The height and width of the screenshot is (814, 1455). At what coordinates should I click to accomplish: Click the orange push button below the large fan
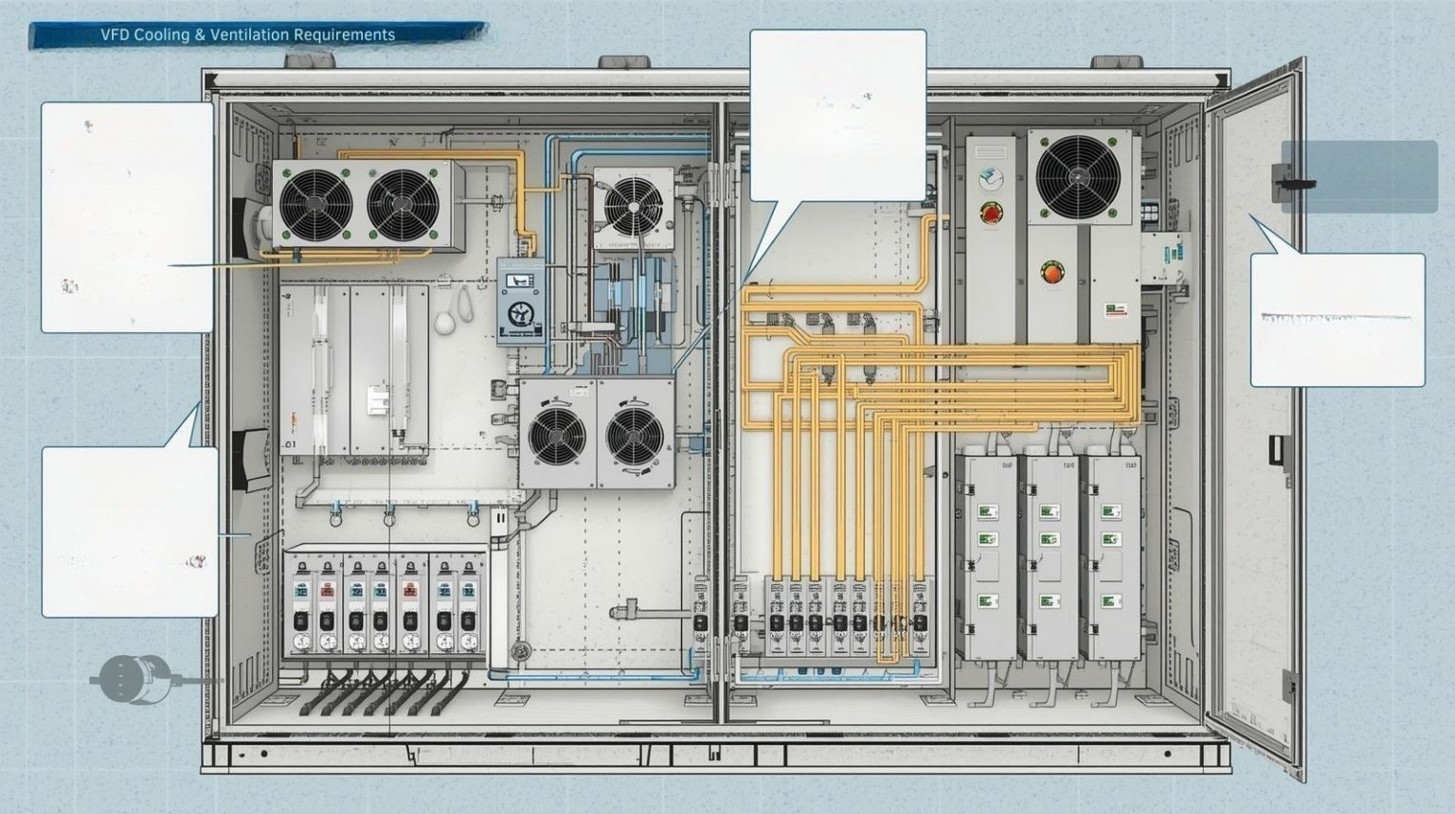(x=1051, y=273)
